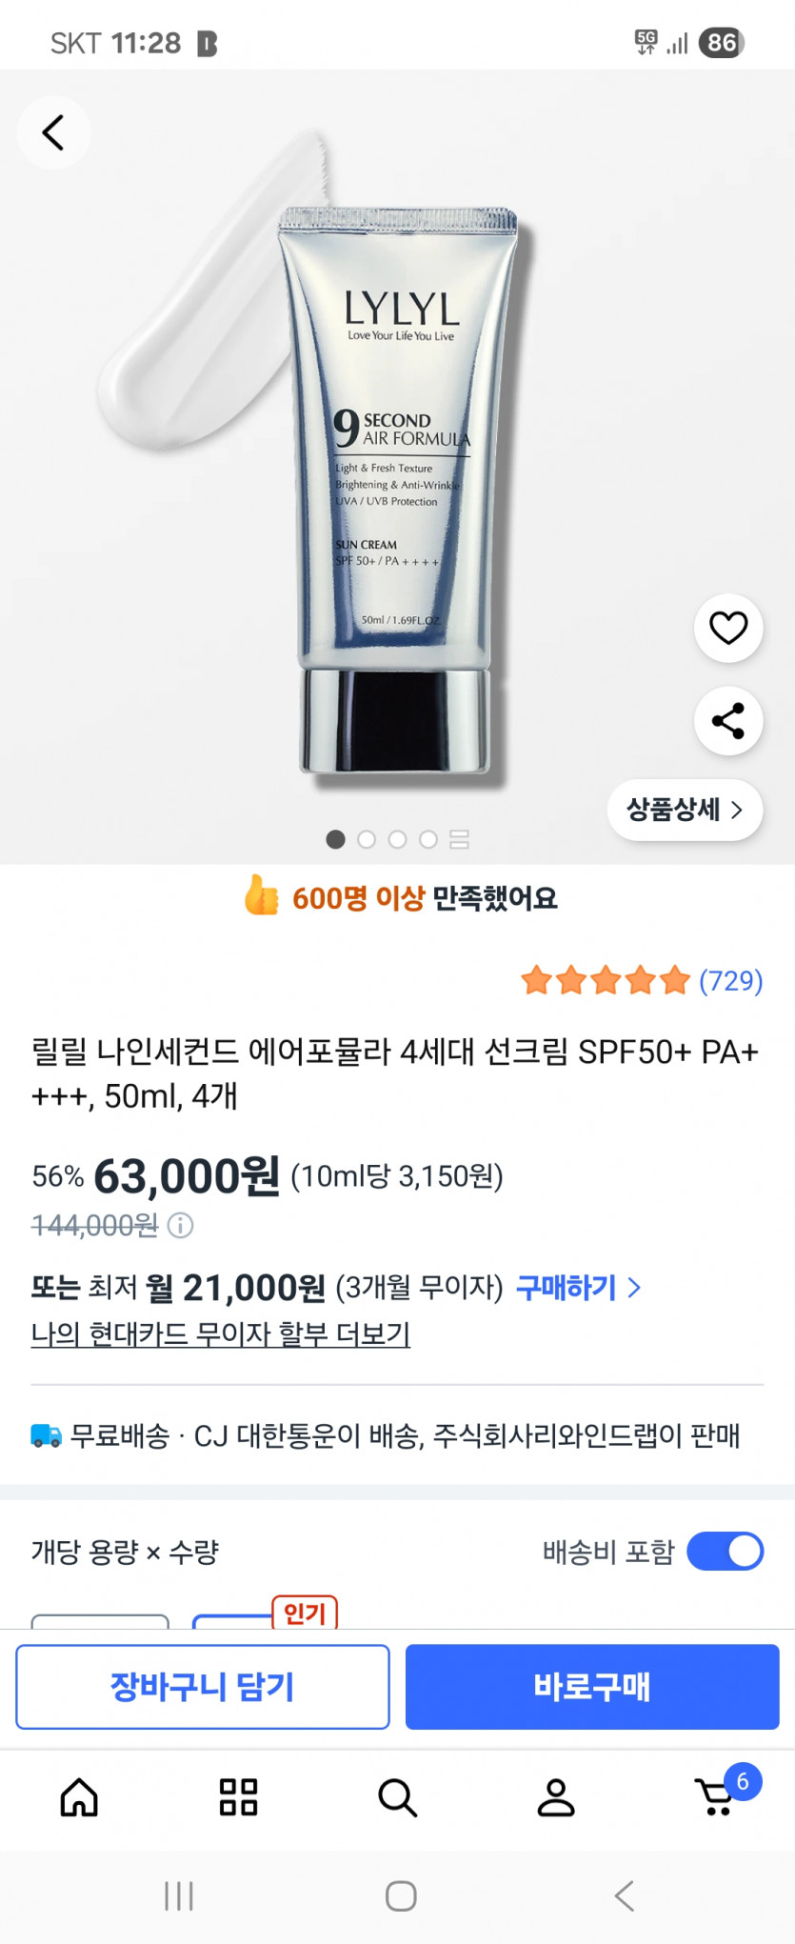
Task: Open the my account profile icon
Action: [x=556, y=1797]
